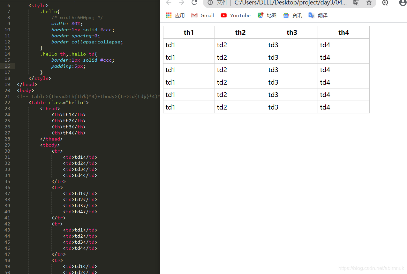Screen dimensions: 407x274
Task: Bookmark this page with the star icon
Action: point(369,3)
